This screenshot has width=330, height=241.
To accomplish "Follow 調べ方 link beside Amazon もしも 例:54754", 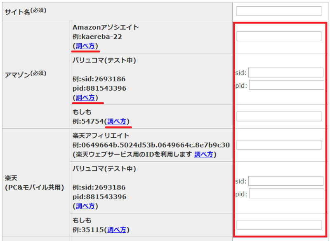I will point(117,121).
